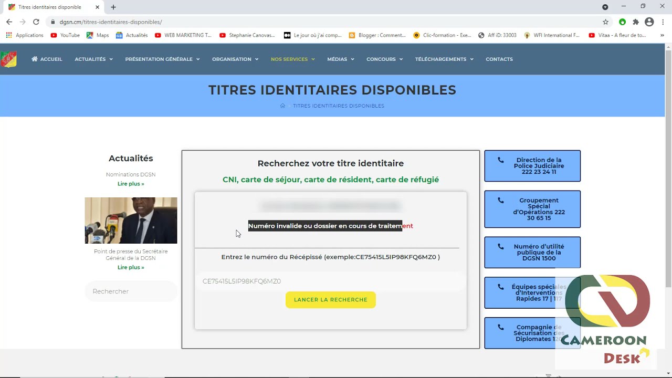The height and width of the screenshot is (378, 672).
Task: Expand the Téléchargements menu
Action: pos(444,59)
